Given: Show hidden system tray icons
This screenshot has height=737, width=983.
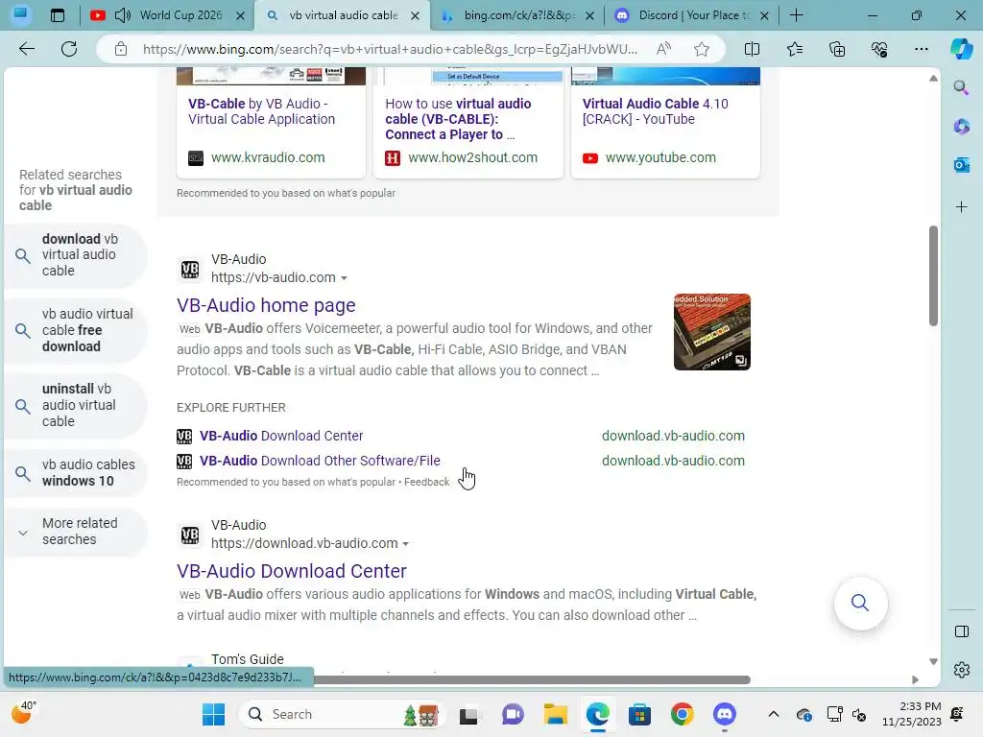Looking at the screenshot, I should pos(774,714).
